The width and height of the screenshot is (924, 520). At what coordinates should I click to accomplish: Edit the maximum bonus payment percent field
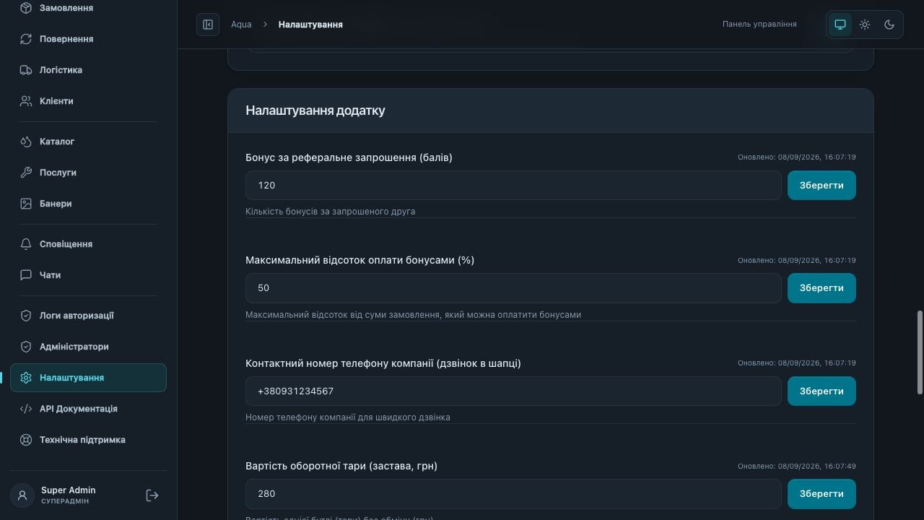pyautogui.click(x=513, y=288)
